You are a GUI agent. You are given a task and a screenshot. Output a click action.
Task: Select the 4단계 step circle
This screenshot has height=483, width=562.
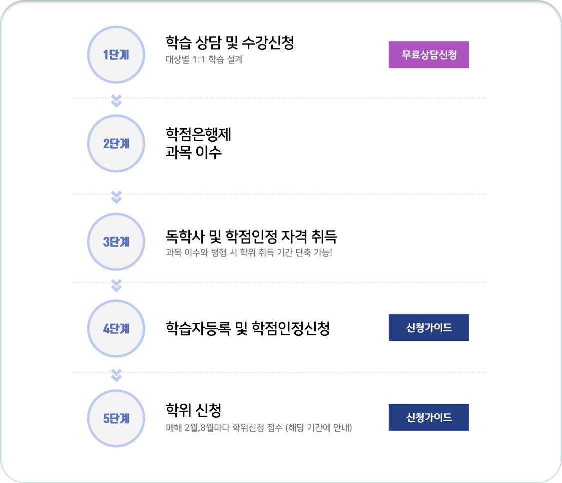[x=116, y=328]
